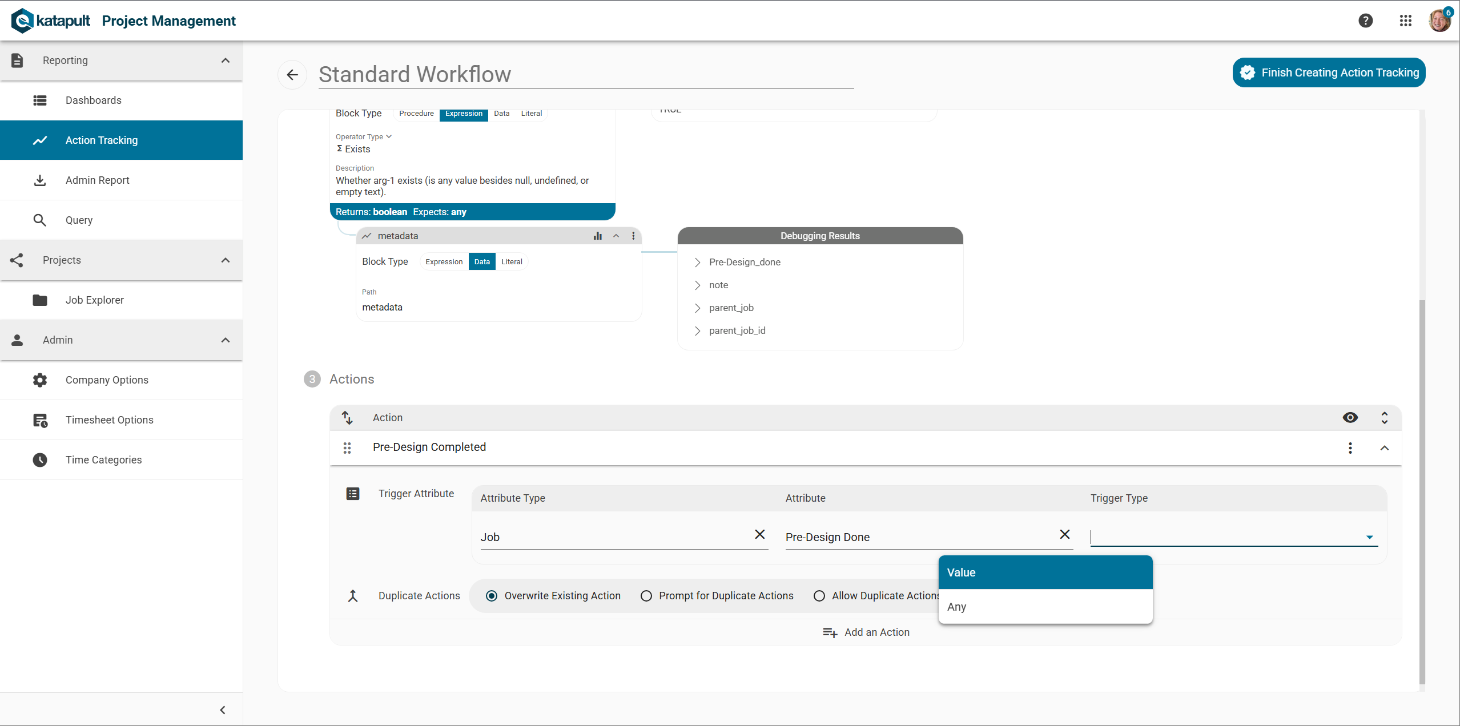Click the sort arrows icon in Action header
This screenshot has width=1460, height=726.
click(347, 418)
